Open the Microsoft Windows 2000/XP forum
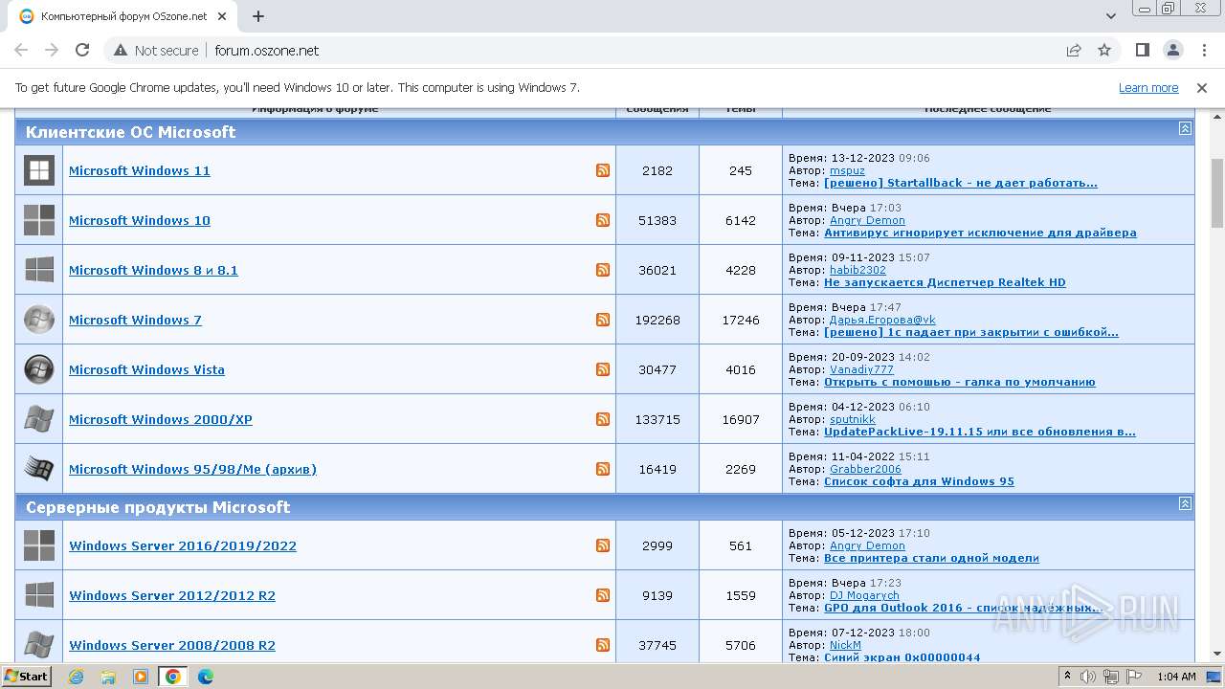The image size is (1225, 689). (161, 419)
